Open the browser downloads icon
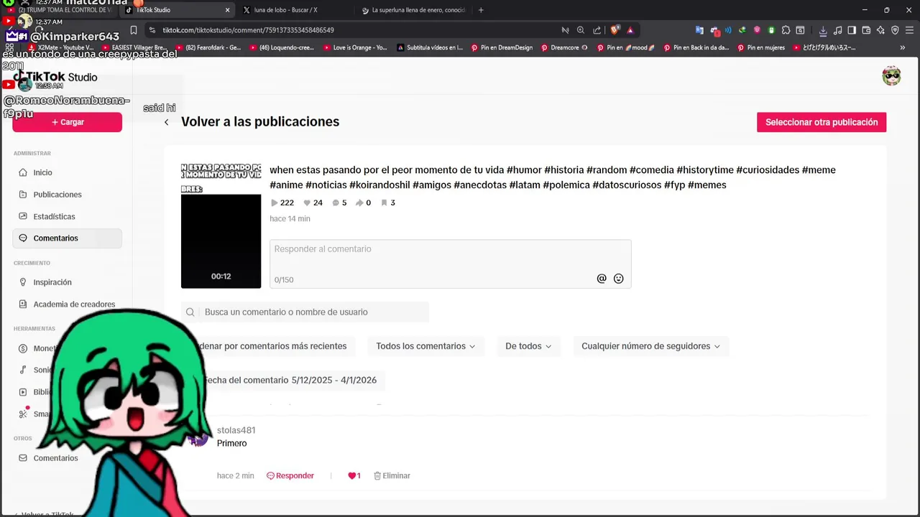920x517 pixels. (x=823, y=30)
